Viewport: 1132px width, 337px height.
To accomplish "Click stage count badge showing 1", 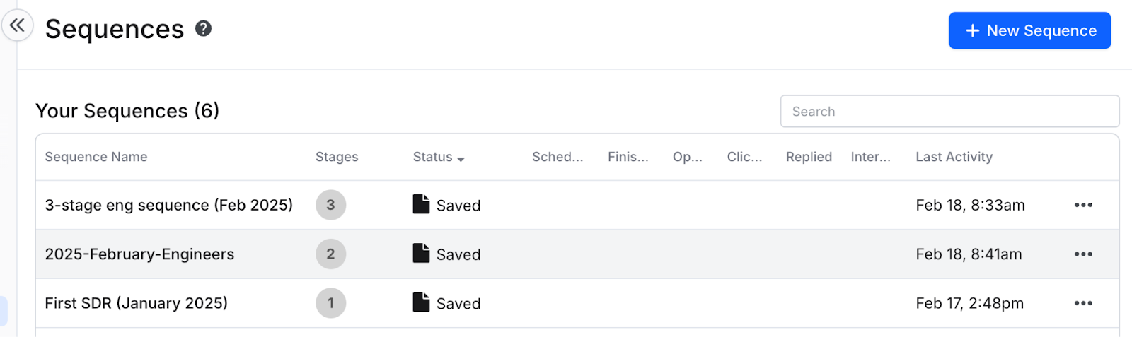I will click(x=330, y=303).
